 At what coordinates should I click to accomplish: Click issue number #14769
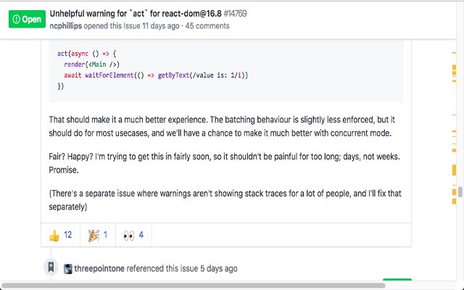pos(235,14)
